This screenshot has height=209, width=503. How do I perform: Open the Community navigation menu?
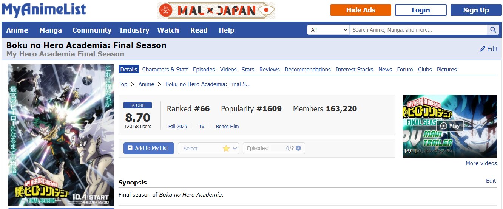(92, 30)
